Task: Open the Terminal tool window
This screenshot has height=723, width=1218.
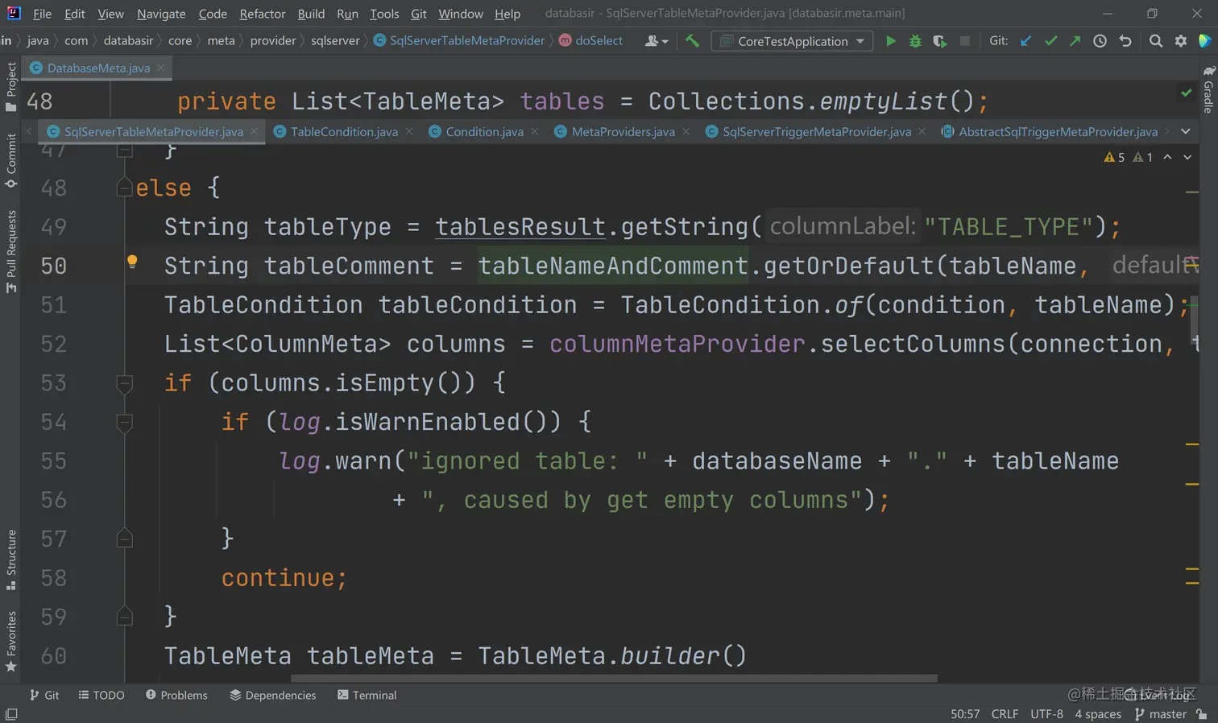Action: pos(367,695)
